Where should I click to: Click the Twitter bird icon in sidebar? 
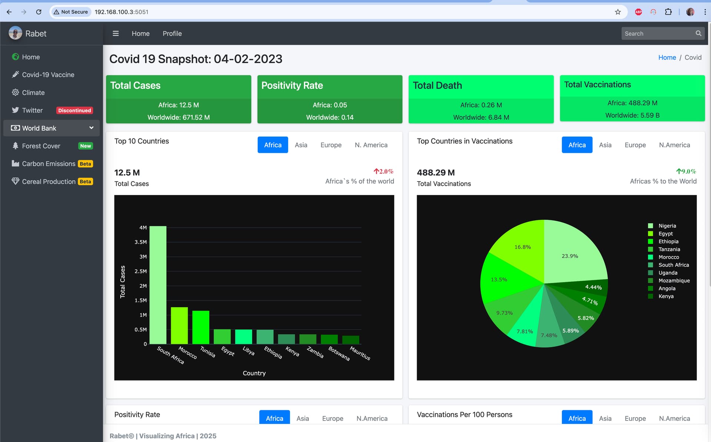point(15,110)
